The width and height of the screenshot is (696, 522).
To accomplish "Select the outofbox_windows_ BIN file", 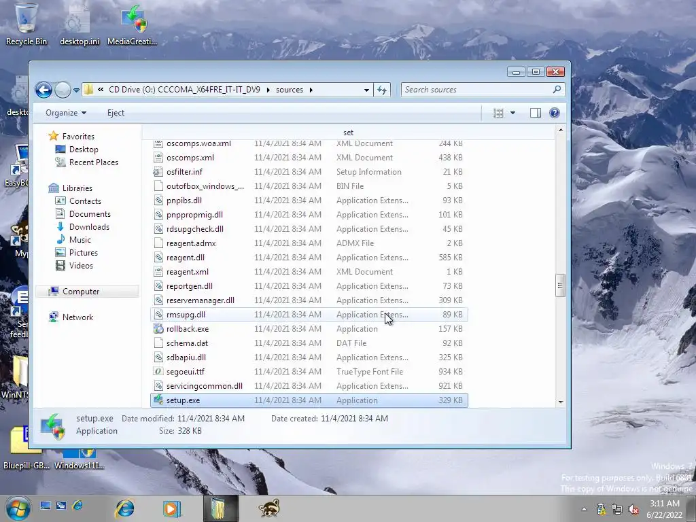I will tap(309, 186).
